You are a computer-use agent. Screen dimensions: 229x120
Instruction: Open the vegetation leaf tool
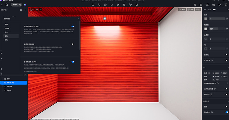coord(105,5)
